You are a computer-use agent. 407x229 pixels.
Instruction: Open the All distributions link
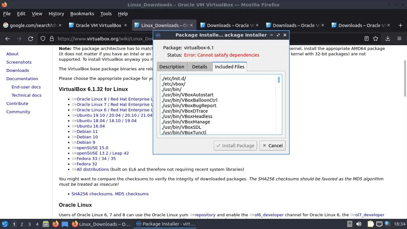tap(93, 169)
